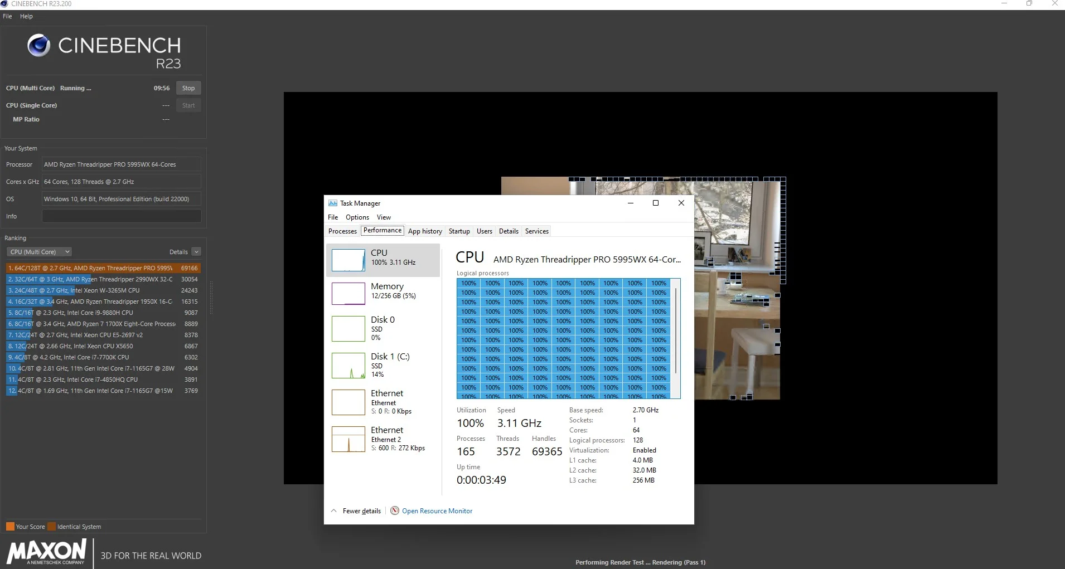Click the Maxon logo
The width and height of the screenshot is (1065, 569).
pos(47,552)
